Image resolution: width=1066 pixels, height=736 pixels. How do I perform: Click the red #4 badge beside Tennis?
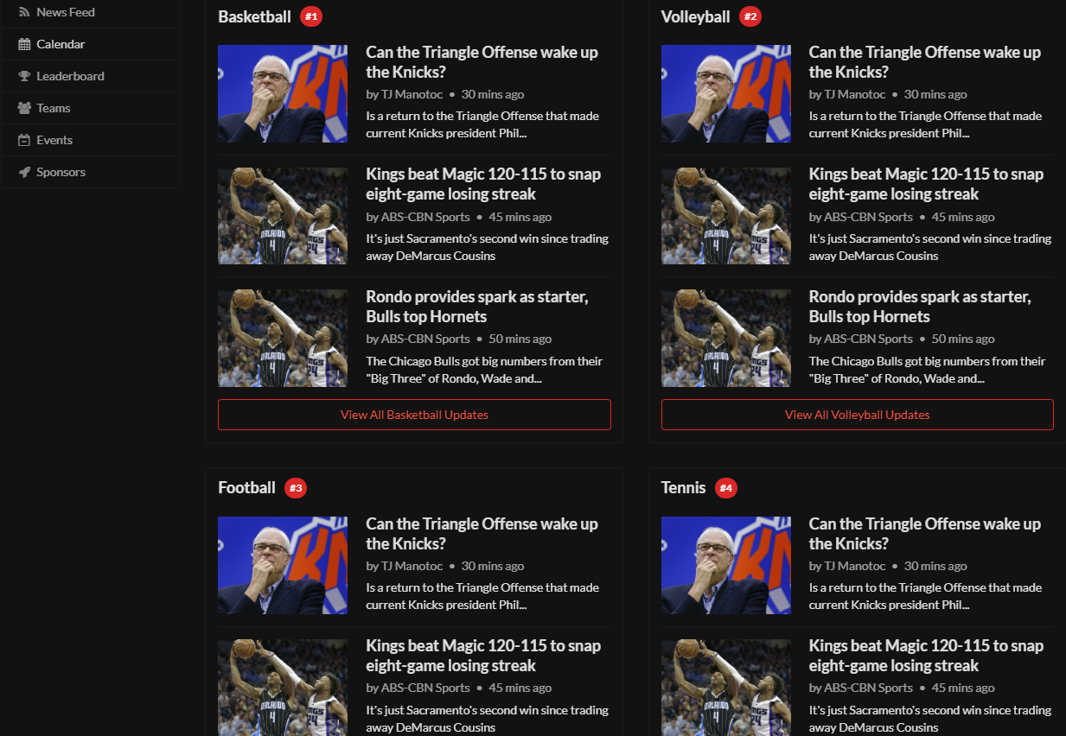click(x=726, y=488)
